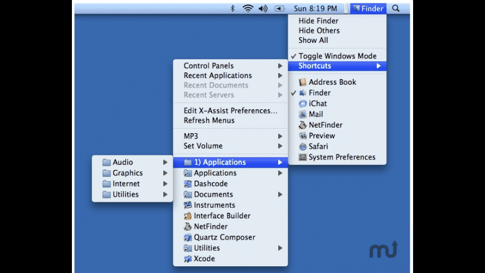Click the Bluetooth status icon
This screenshot has width=485, height=273.
[232, 8]
